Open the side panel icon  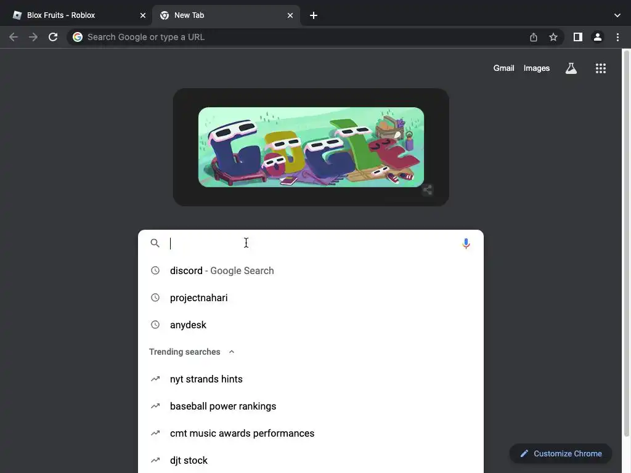point(578,37)
